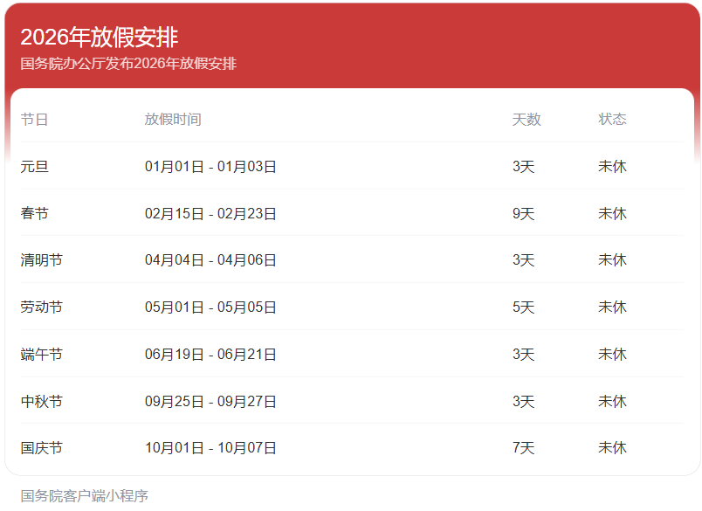Click the date range 02月15日 - 02月23日
The width and height of the screenshot is (702, 511).
[210, 214]
